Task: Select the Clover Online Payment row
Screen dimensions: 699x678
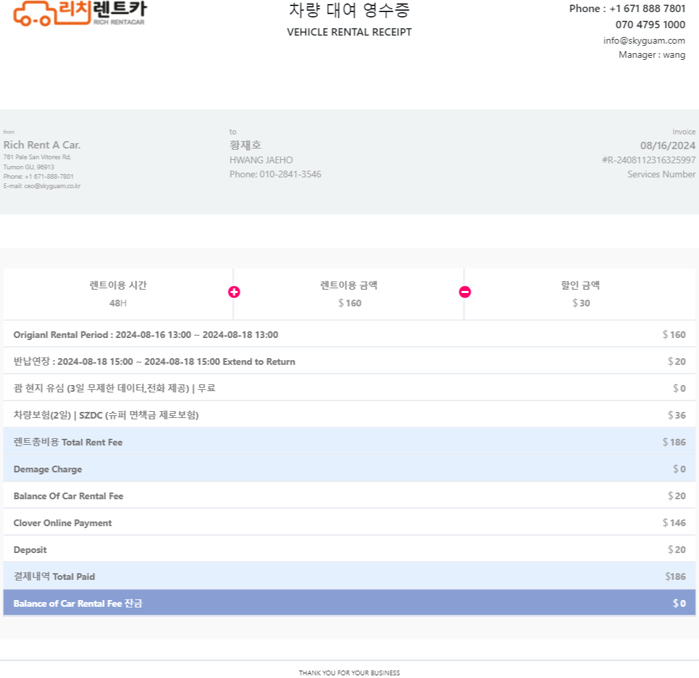Action: click(x=349, y=522)
